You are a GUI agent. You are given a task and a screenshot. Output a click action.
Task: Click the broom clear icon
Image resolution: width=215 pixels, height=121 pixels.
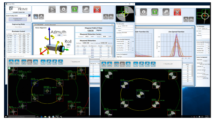click(x=36, y=17)
